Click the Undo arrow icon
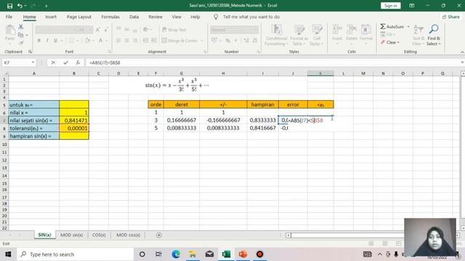Image resolution: width=465 pixels, height=261 pixels. pyautogui.click(x=20, y=6)
